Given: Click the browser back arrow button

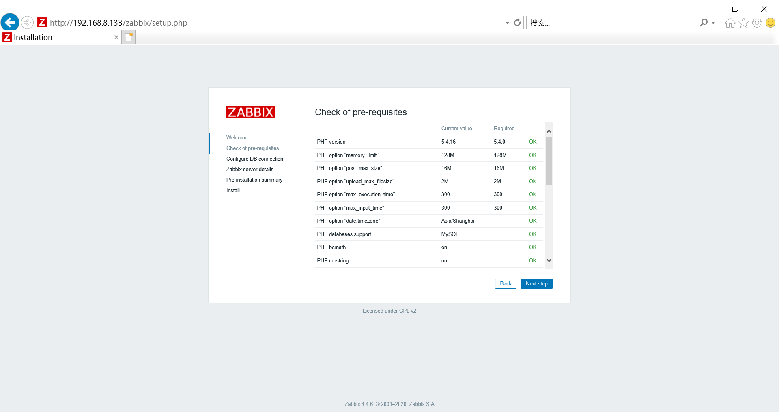Looking at the screenshot, I should (x=10, y=22).
